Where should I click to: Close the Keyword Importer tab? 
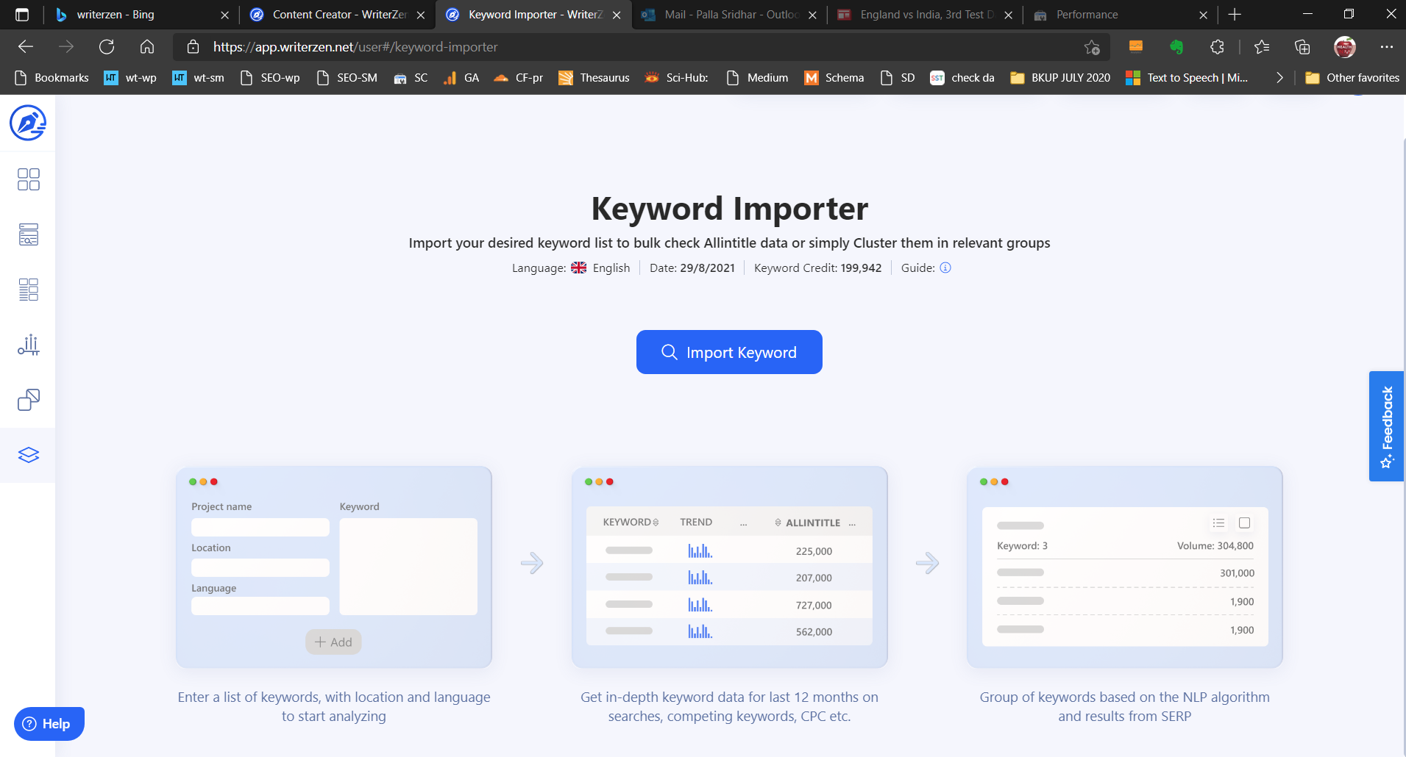(x=617, y=15)
